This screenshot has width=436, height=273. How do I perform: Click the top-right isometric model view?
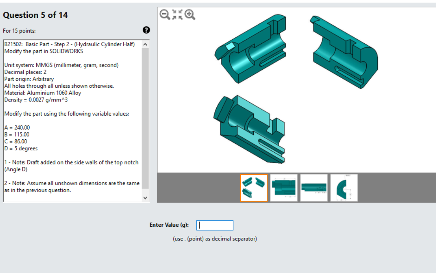pyautogui.click(x=344, y=52)
